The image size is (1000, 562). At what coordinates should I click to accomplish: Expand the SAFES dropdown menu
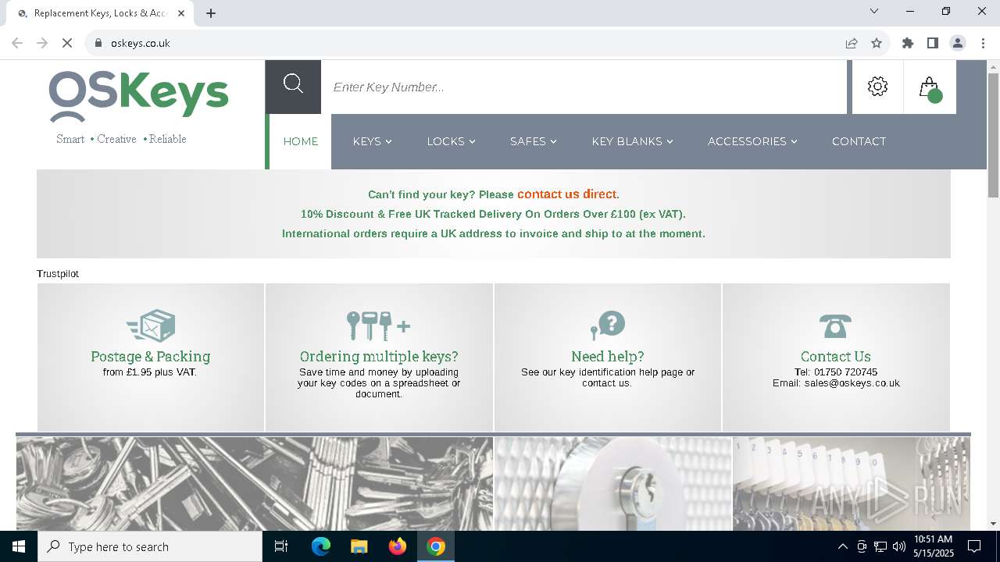(534, 141)
